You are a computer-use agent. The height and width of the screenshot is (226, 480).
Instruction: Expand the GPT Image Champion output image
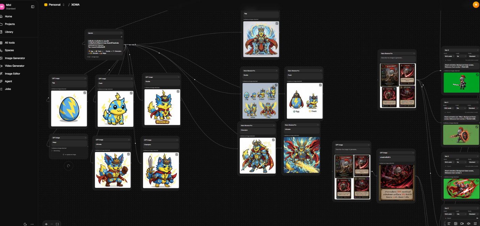[176, 154]
